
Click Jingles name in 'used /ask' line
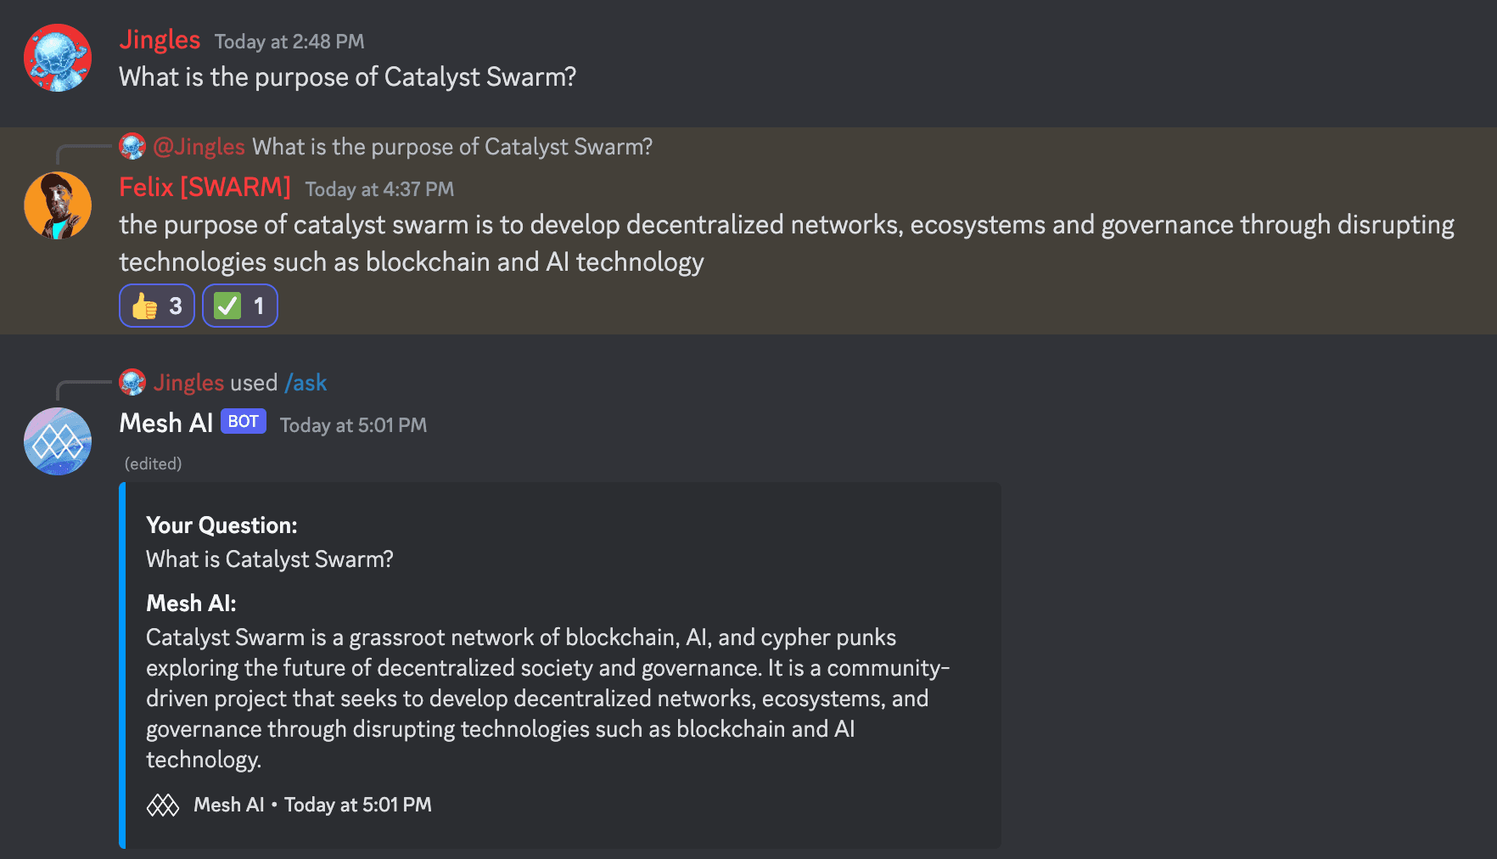pos(188,383)
